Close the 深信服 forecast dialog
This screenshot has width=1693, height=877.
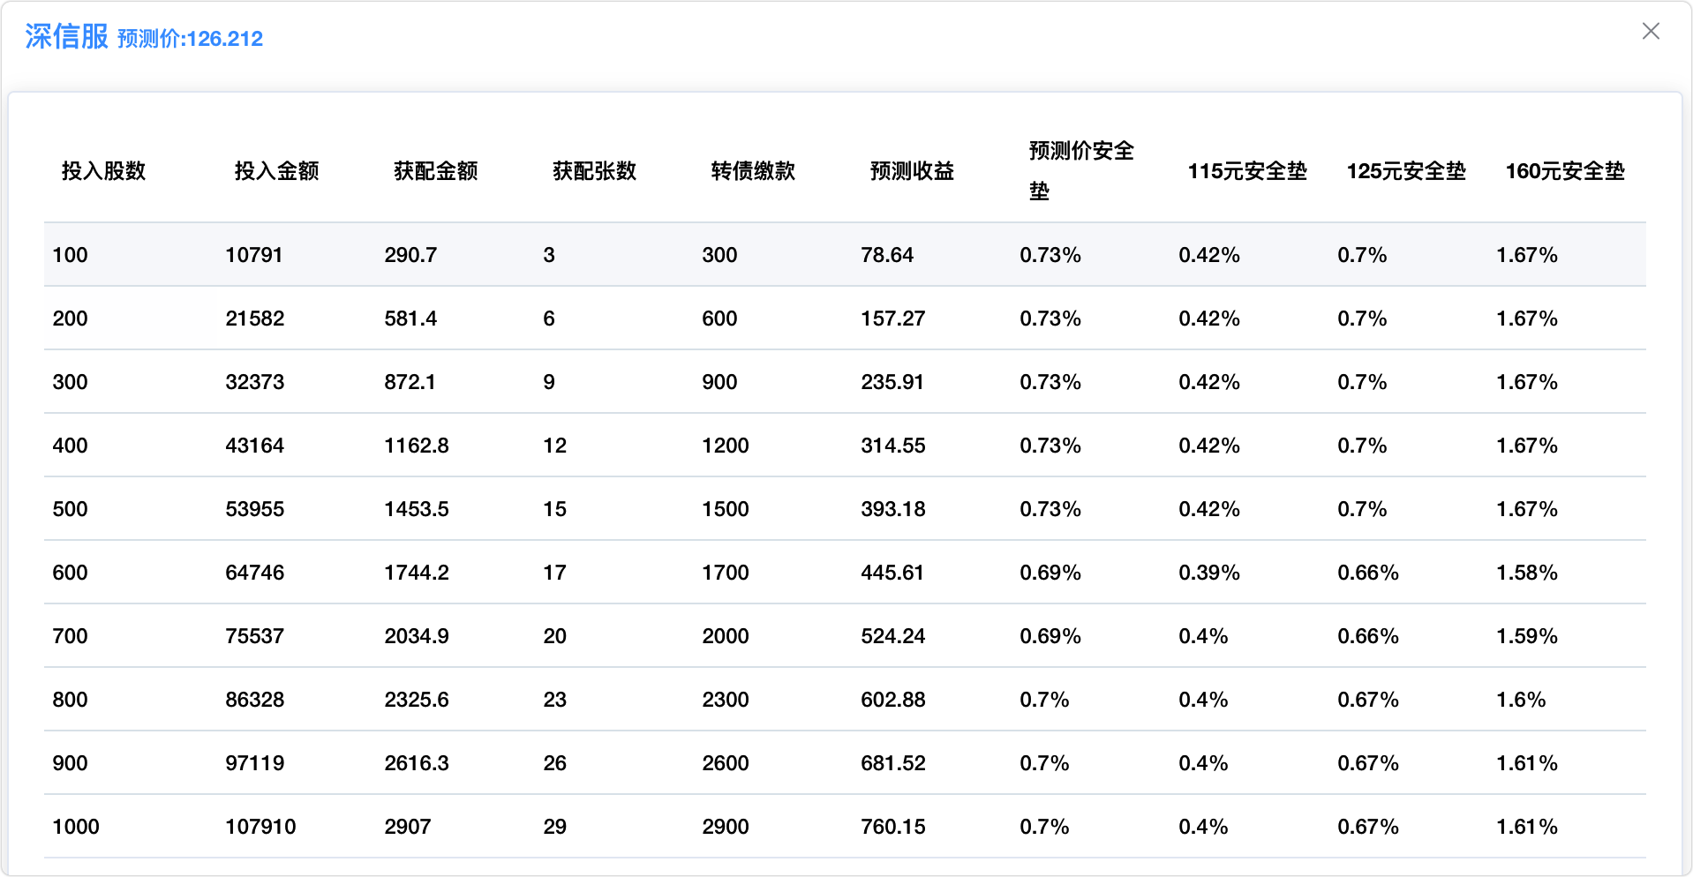(x=1651, y=32)
